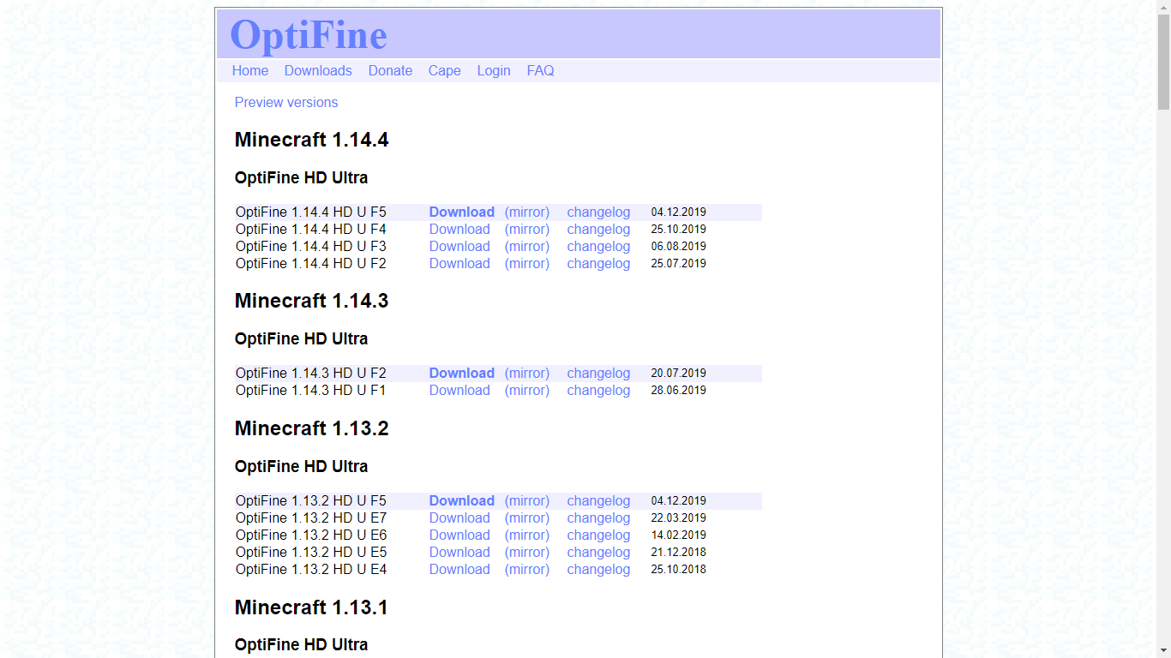This screenshot has height=658, width=1171.
Task: Open the Home navigation link
Action: [250, 71]
